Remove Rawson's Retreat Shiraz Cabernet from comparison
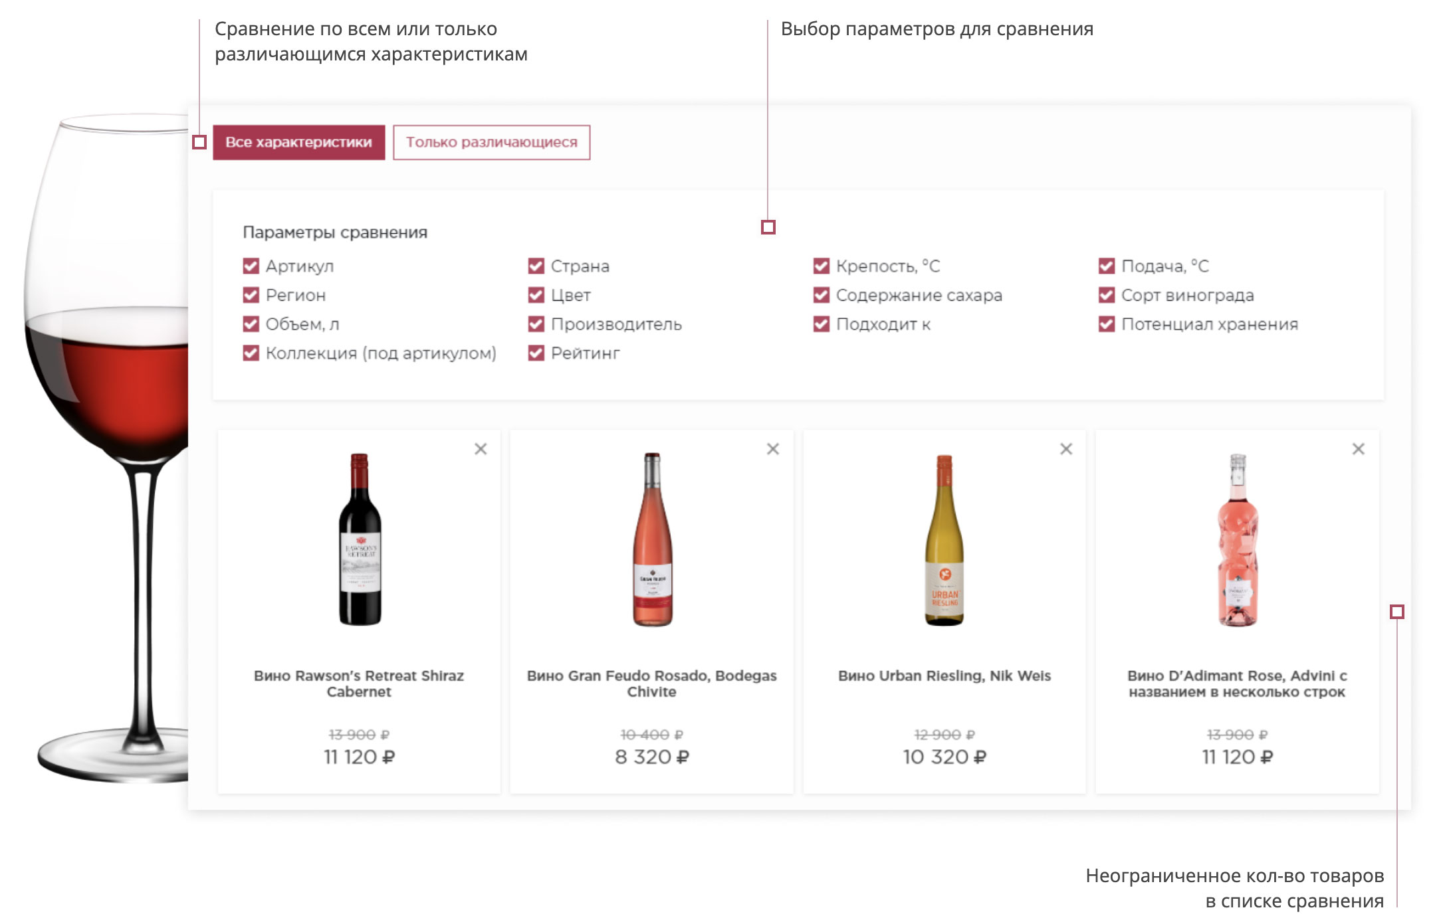The image size is (1441, 922). [481, 449]
